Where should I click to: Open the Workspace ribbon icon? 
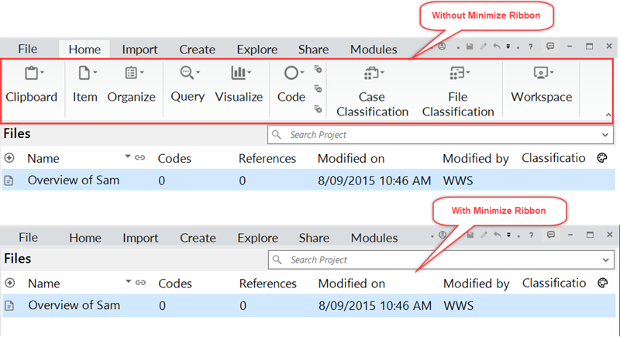click(x=540, y=73)
